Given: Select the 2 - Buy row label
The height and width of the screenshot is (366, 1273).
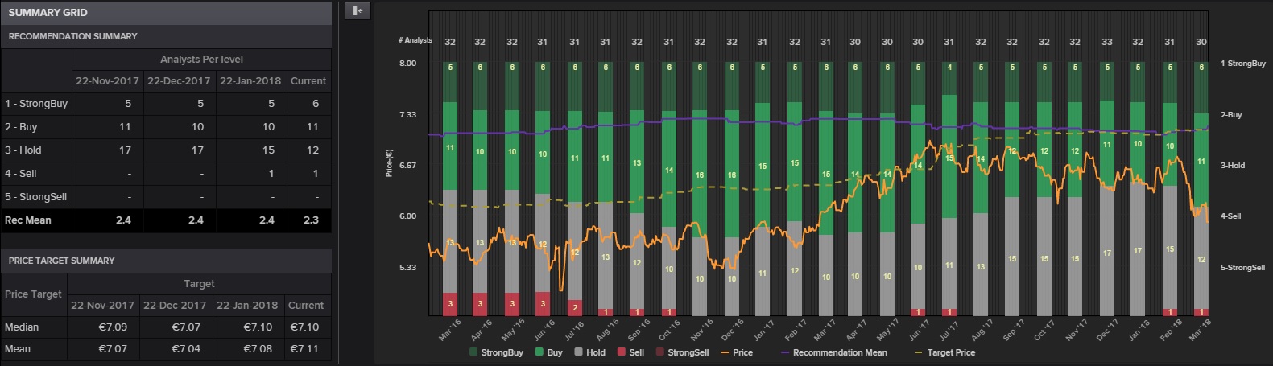Looking at the screenshot, I should (21, 127).
